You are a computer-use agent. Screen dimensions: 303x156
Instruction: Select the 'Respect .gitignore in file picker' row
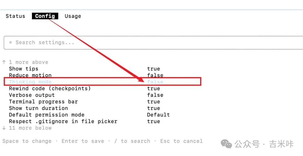point(63,121)
